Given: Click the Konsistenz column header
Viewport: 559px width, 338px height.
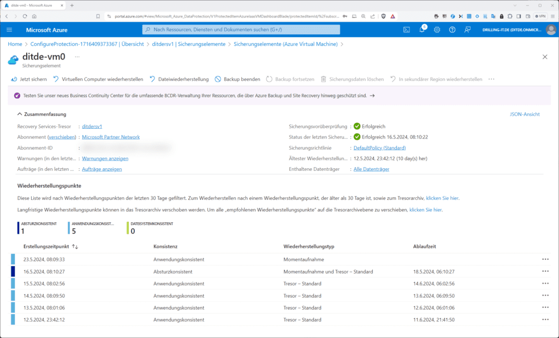Looking at the screenshot, I should click(x=165, y=246).
